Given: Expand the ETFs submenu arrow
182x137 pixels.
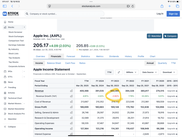Looking at the screenshot, I should point(24,77).
